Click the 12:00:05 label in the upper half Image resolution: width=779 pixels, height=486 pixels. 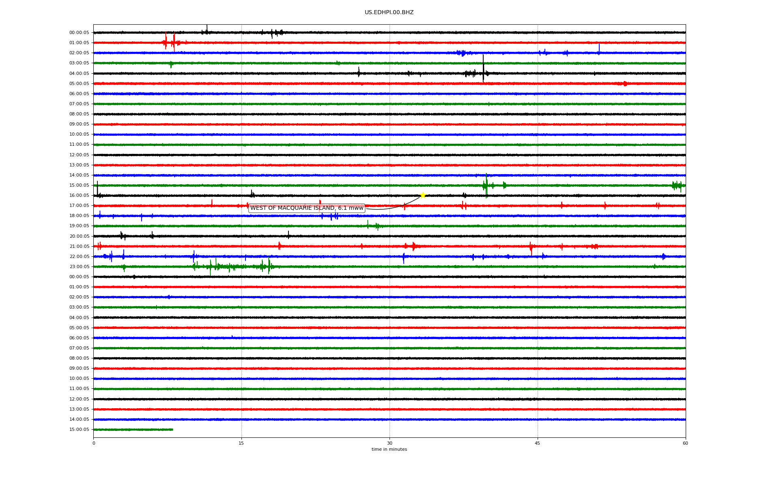(79, 155)
